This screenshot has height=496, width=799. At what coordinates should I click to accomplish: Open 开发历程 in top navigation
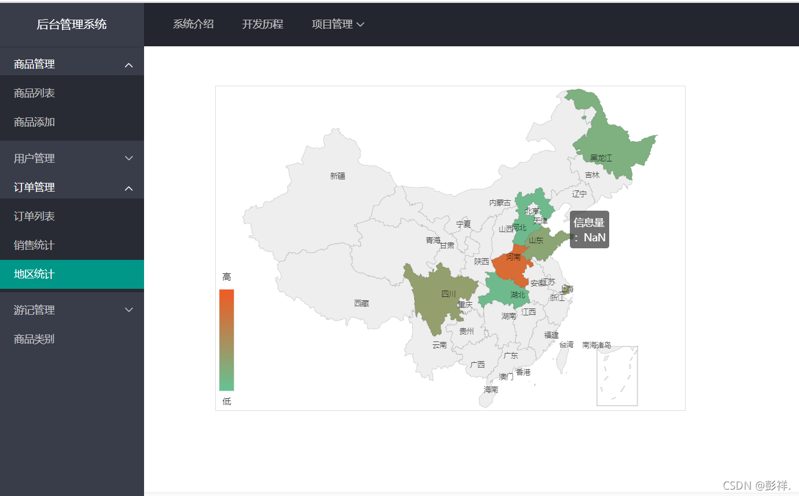(263, 24)
